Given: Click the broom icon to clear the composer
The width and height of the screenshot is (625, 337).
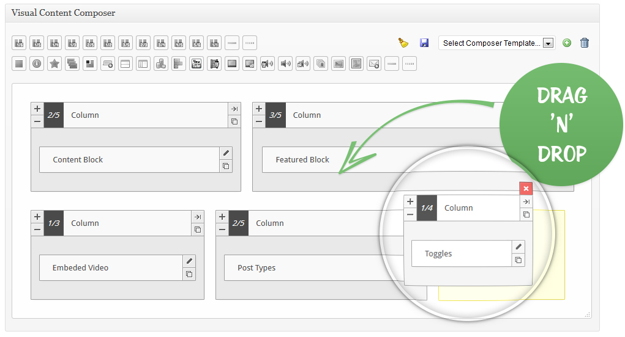Looking at the screenshot, I should point(403,43).
